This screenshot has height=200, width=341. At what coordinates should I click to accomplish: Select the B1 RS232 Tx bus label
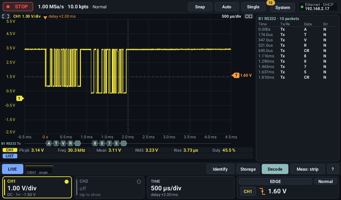[x=11, y=144]
